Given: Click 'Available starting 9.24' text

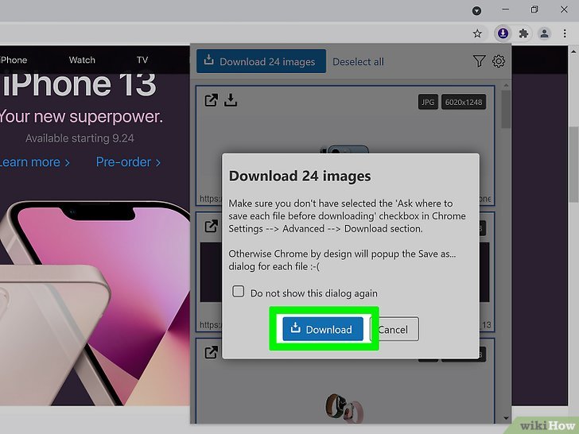Looking at the screenshot, I should click(x=80, y=138).
